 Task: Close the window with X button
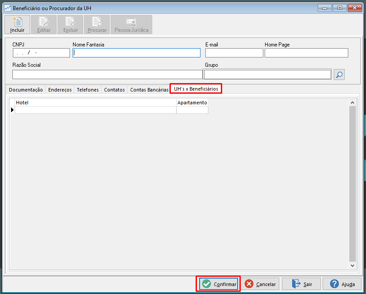click(355, 8)
